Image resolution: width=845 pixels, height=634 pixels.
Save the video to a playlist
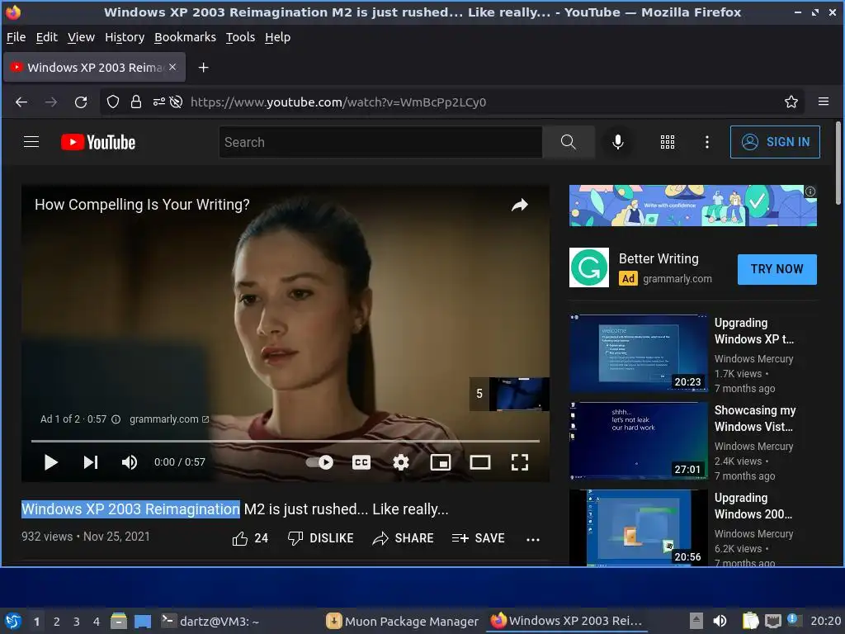click(478, 538)
